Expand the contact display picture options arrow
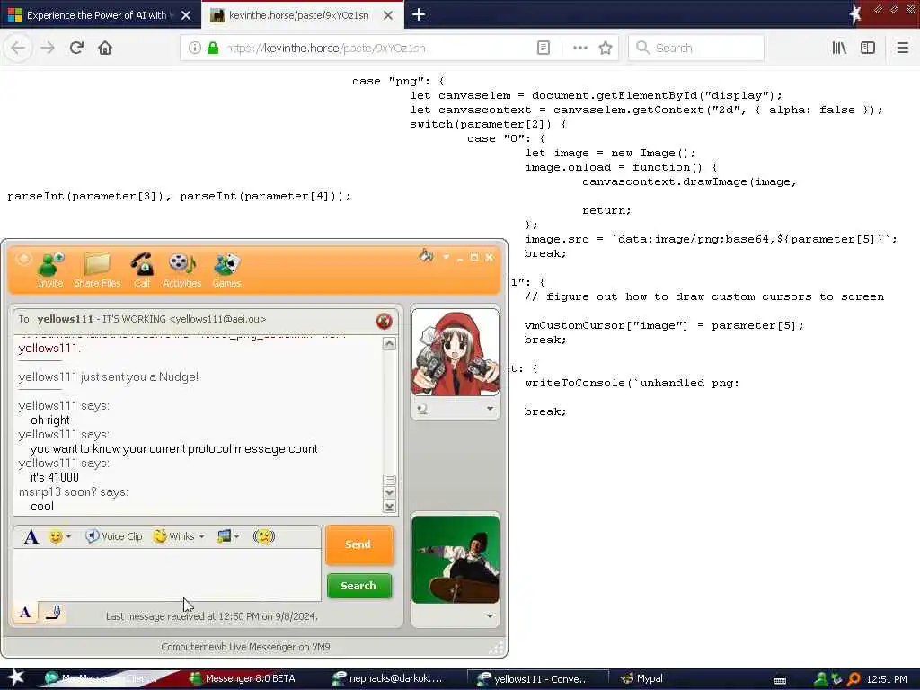Viewport: 920px width, 690px height. coord(490,409)
